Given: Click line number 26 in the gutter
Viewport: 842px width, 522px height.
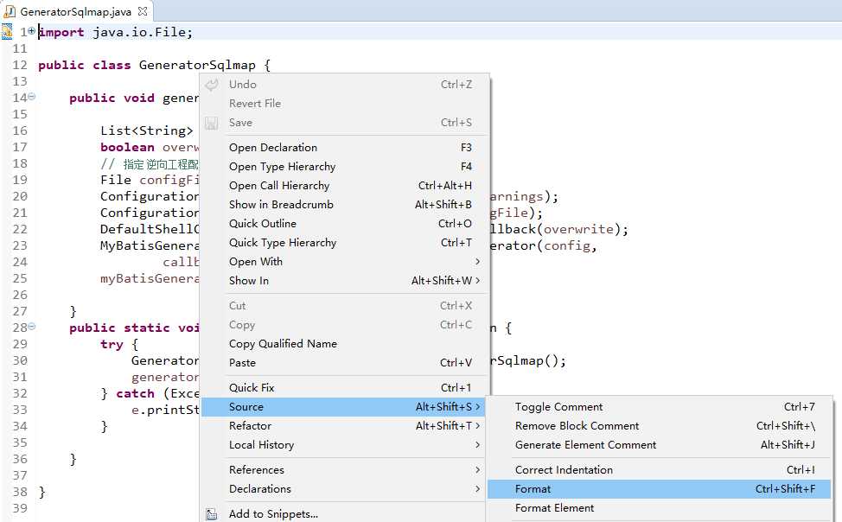Looking at the screenshot, I should (20, 295).
